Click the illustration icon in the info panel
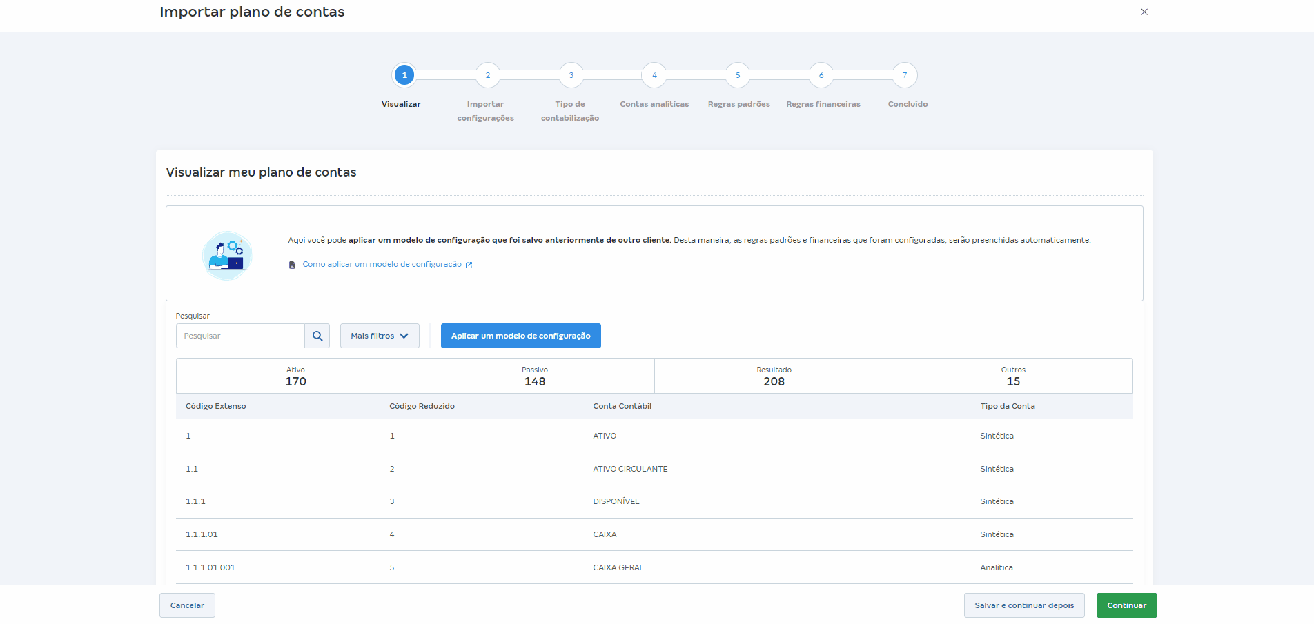 point(226,255)
